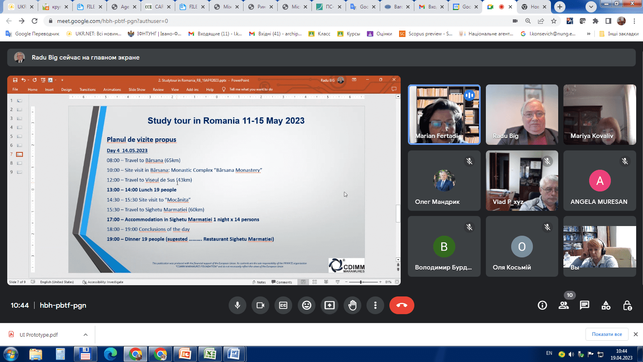Image resolution: width=643 pixels, height=362 pixels.
Task: Show the people list icon
Action: click(x=563, y=305)
